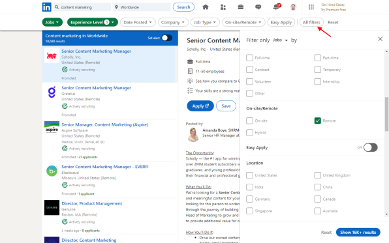Open Senior Manager, Content Marketing (Aspire) listing

pos(104,124)
